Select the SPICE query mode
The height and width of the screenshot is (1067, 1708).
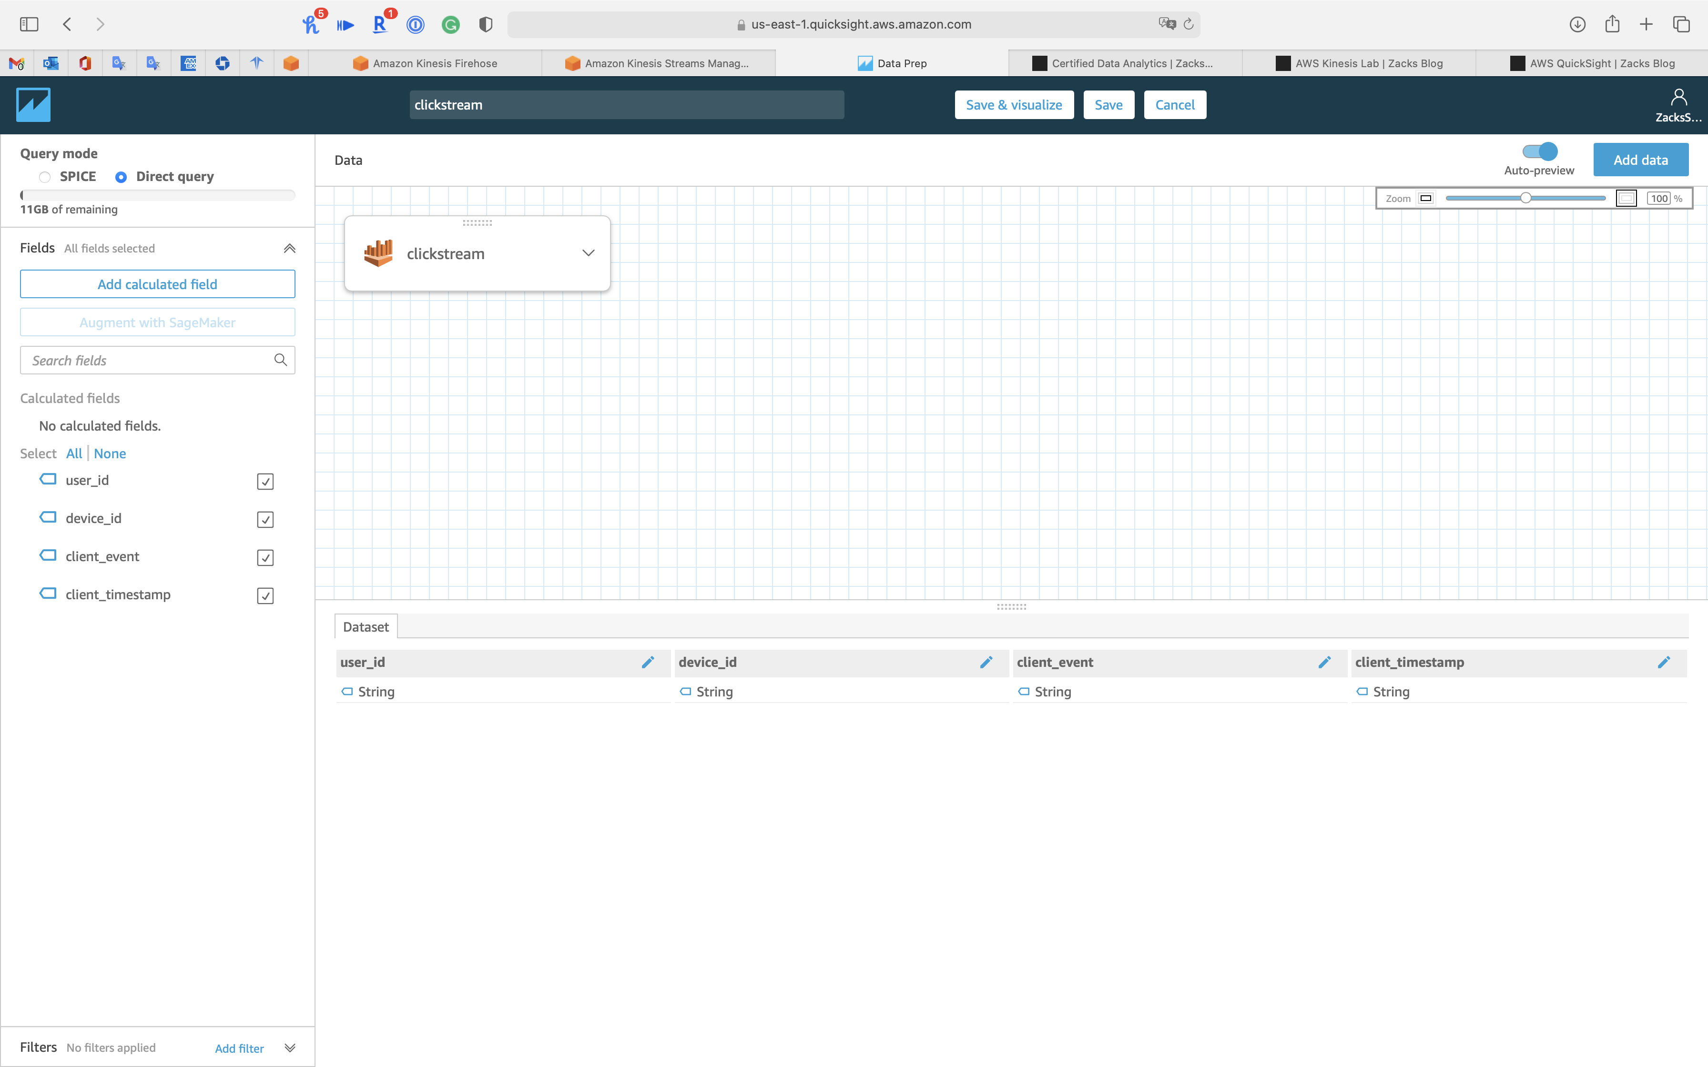pyautogui.click(x=45, y=176)
